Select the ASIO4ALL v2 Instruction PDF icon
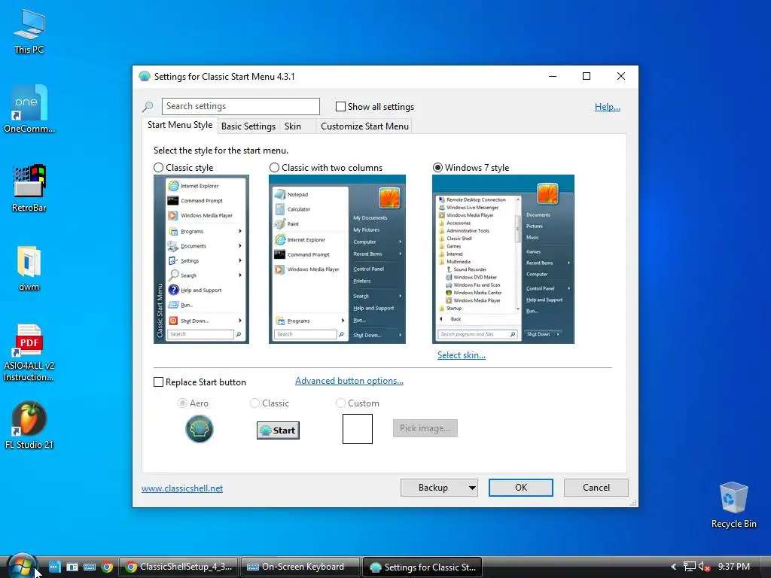Screen dimensions: 771x578 [29, 353]
